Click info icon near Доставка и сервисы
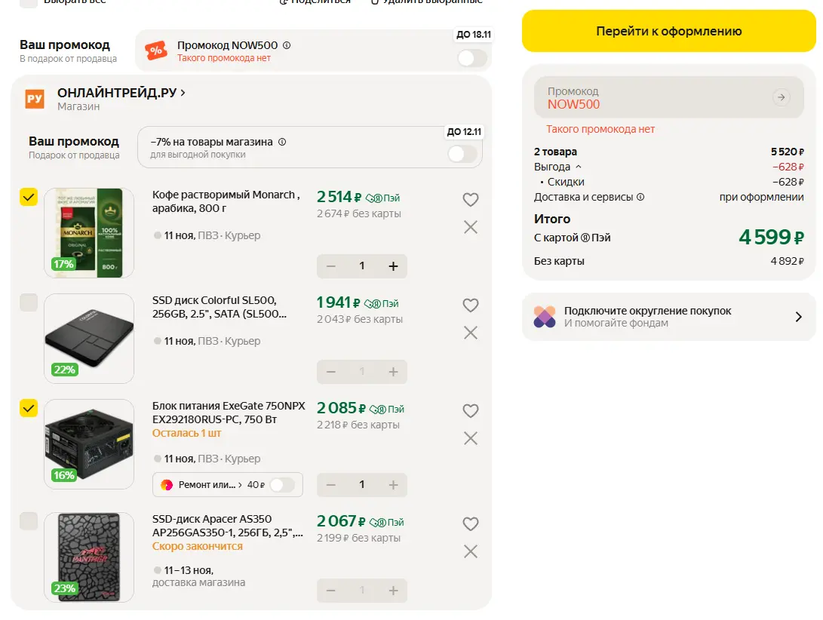The image size is (823, 620). coord(640,197)
